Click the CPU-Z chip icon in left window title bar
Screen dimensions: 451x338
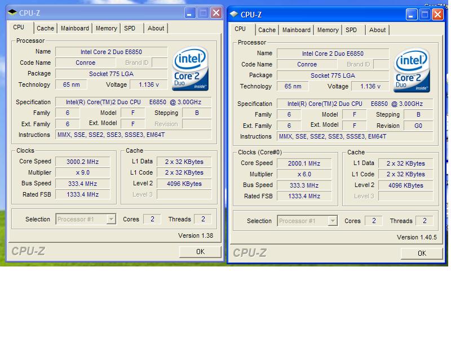12,12
